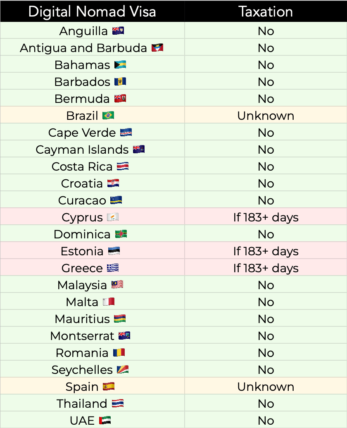Select the Seychelles flag icon
The height and width of the screenshot is (428, 347).
[123, 369]
